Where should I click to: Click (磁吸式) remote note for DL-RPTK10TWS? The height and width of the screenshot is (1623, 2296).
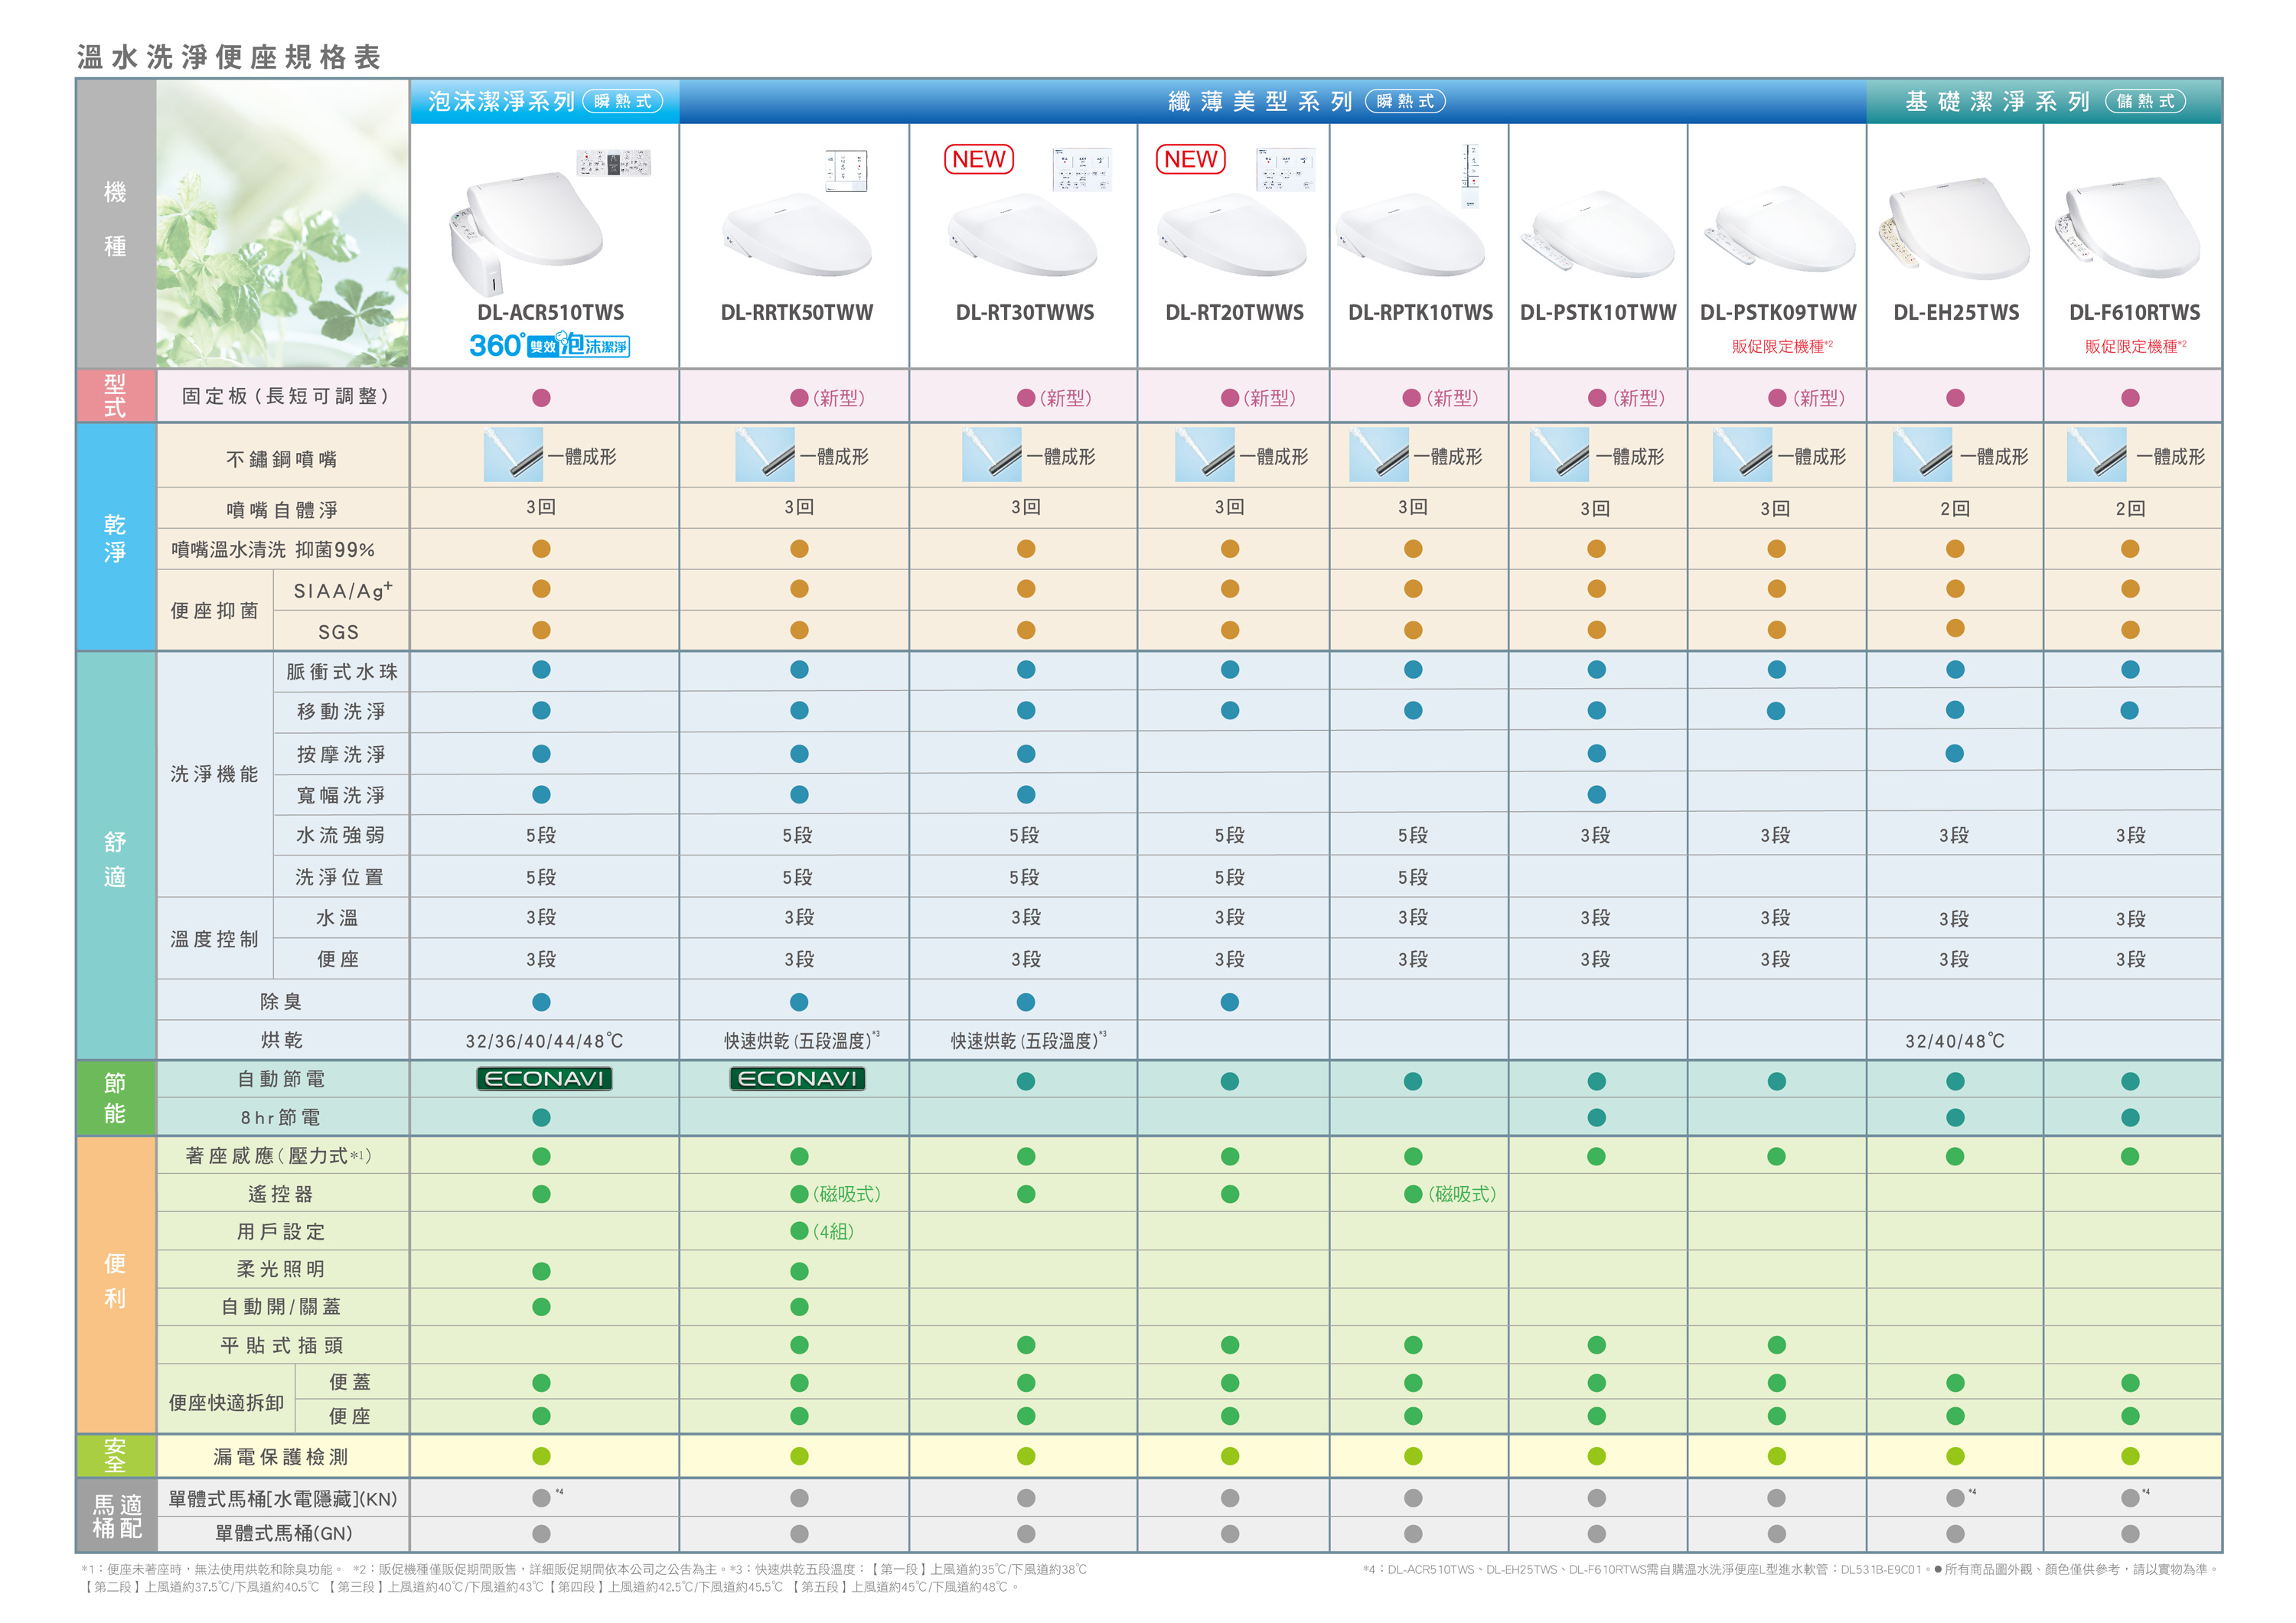pos(1462,1193)
